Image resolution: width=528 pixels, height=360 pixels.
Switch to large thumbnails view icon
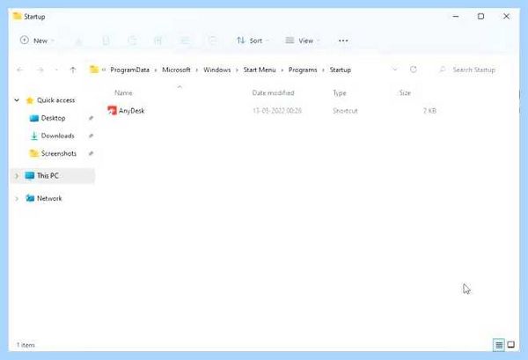point(510,344)
